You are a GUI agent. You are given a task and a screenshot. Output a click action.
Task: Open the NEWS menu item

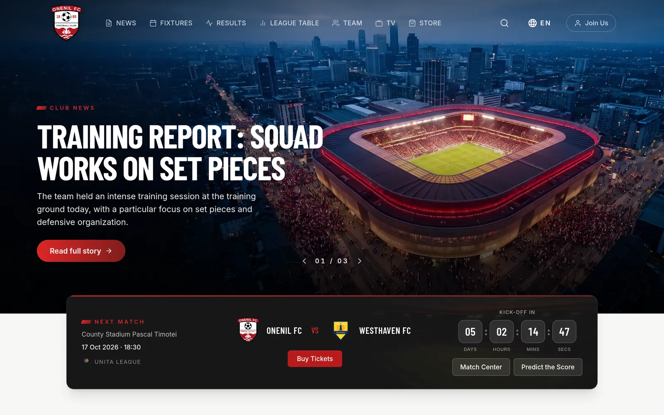[x=121, y=23]
